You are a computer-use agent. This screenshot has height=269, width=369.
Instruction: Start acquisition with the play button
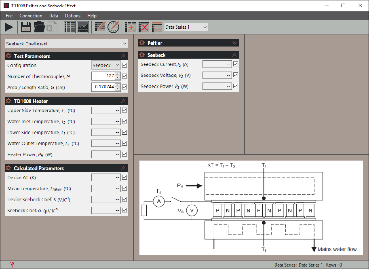pos(9,27)
